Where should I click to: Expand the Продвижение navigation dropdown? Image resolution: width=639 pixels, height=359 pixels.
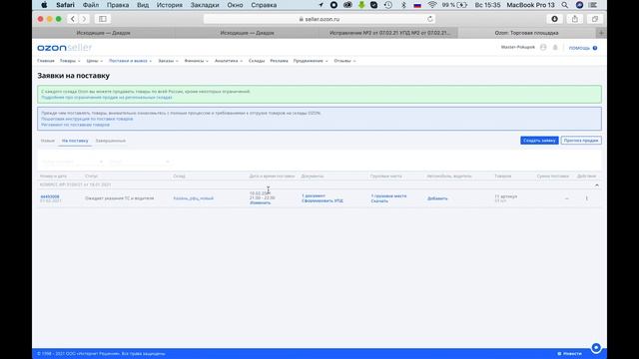pos(311,61)
